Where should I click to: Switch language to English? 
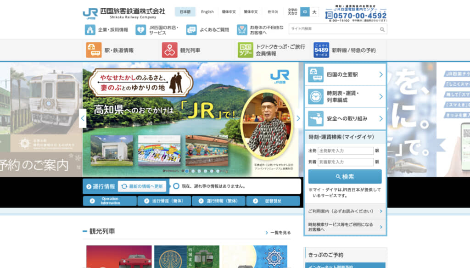[207, 11]
